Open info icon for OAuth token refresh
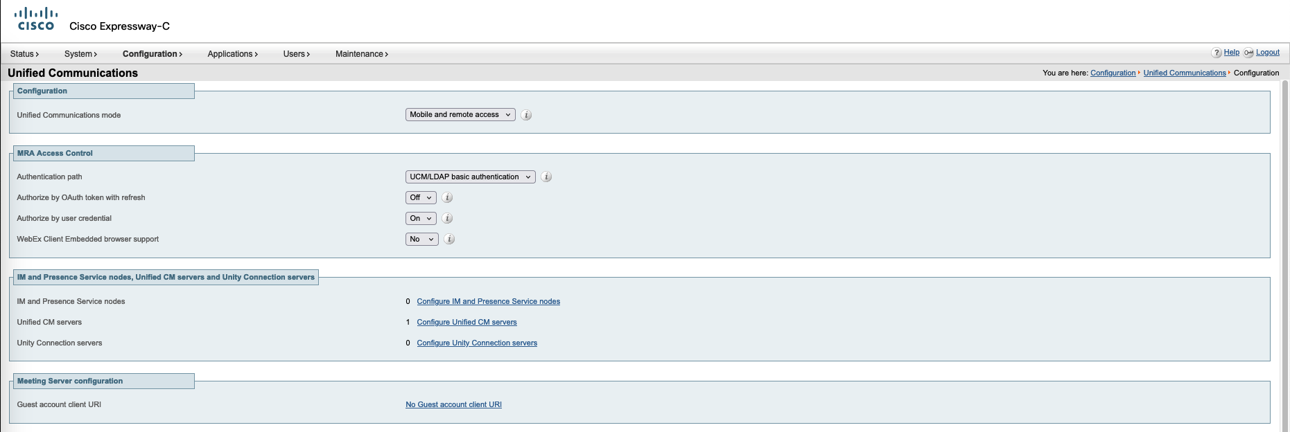This screenshot has height=432, width=1290. [x=447, y=198]
